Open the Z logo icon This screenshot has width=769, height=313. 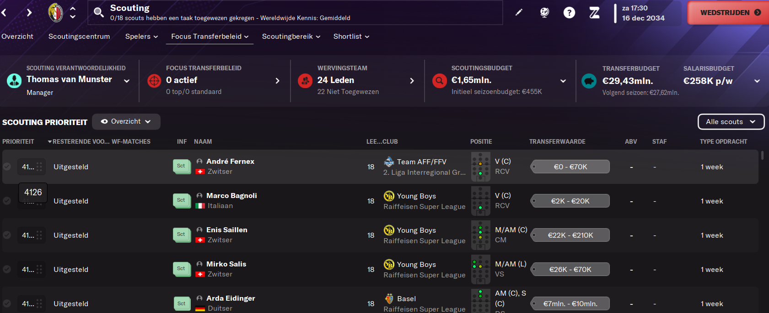(594, 12)
